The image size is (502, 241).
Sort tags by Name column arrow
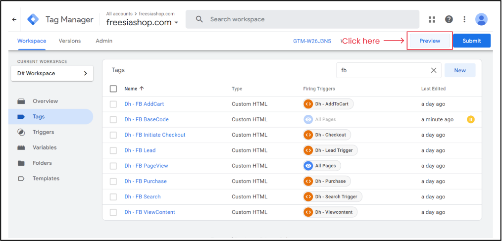(142, 89)
